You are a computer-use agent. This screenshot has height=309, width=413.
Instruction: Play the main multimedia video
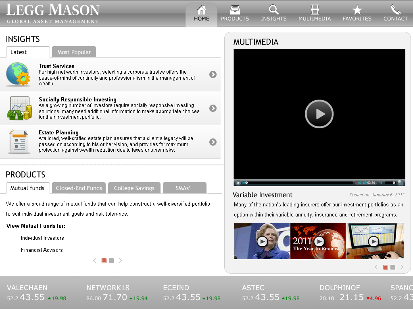click(319, 114)
